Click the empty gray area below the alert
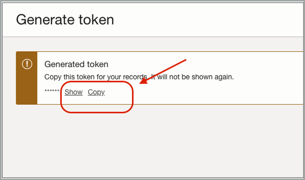The height and width of the screenshot is (180, 305). tap(153, 141)
